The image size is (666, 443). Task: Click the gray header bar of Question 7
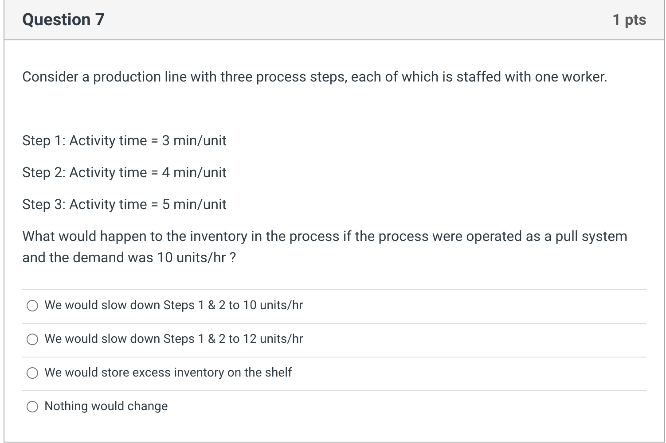[x=333, y=19]
